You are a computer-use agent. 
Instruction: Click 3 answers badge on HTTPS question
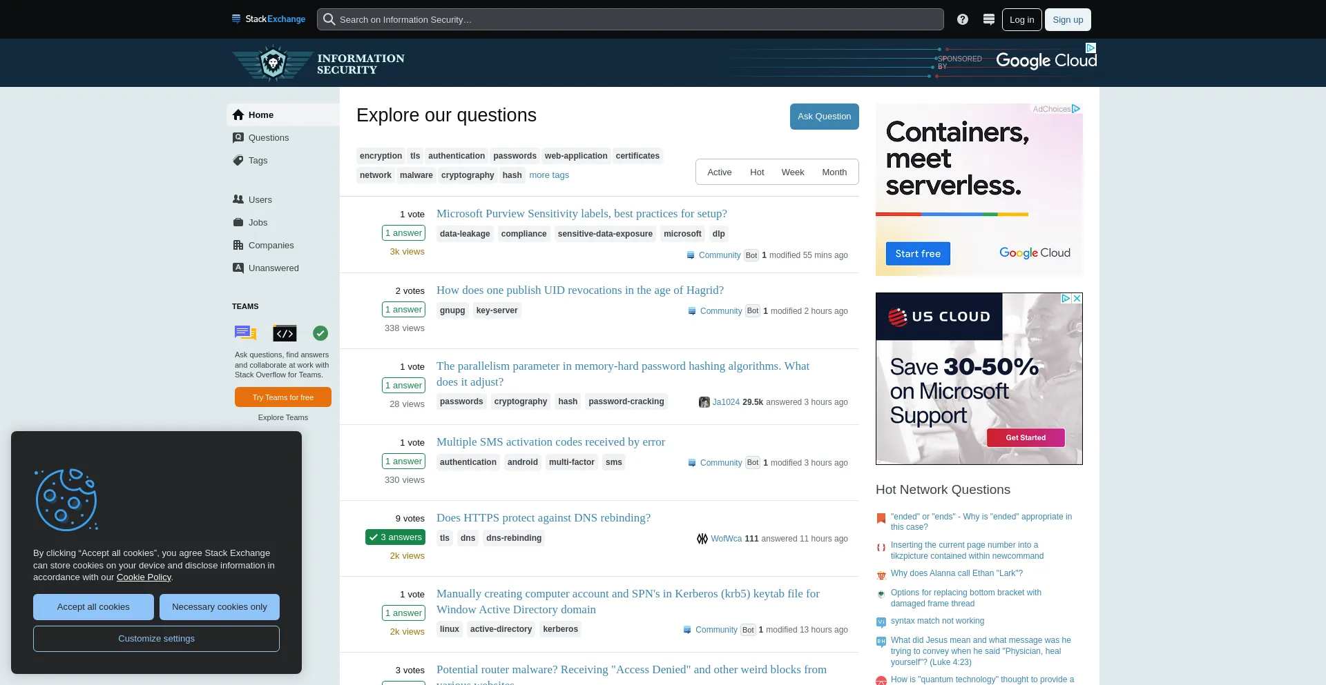point(395,537)
